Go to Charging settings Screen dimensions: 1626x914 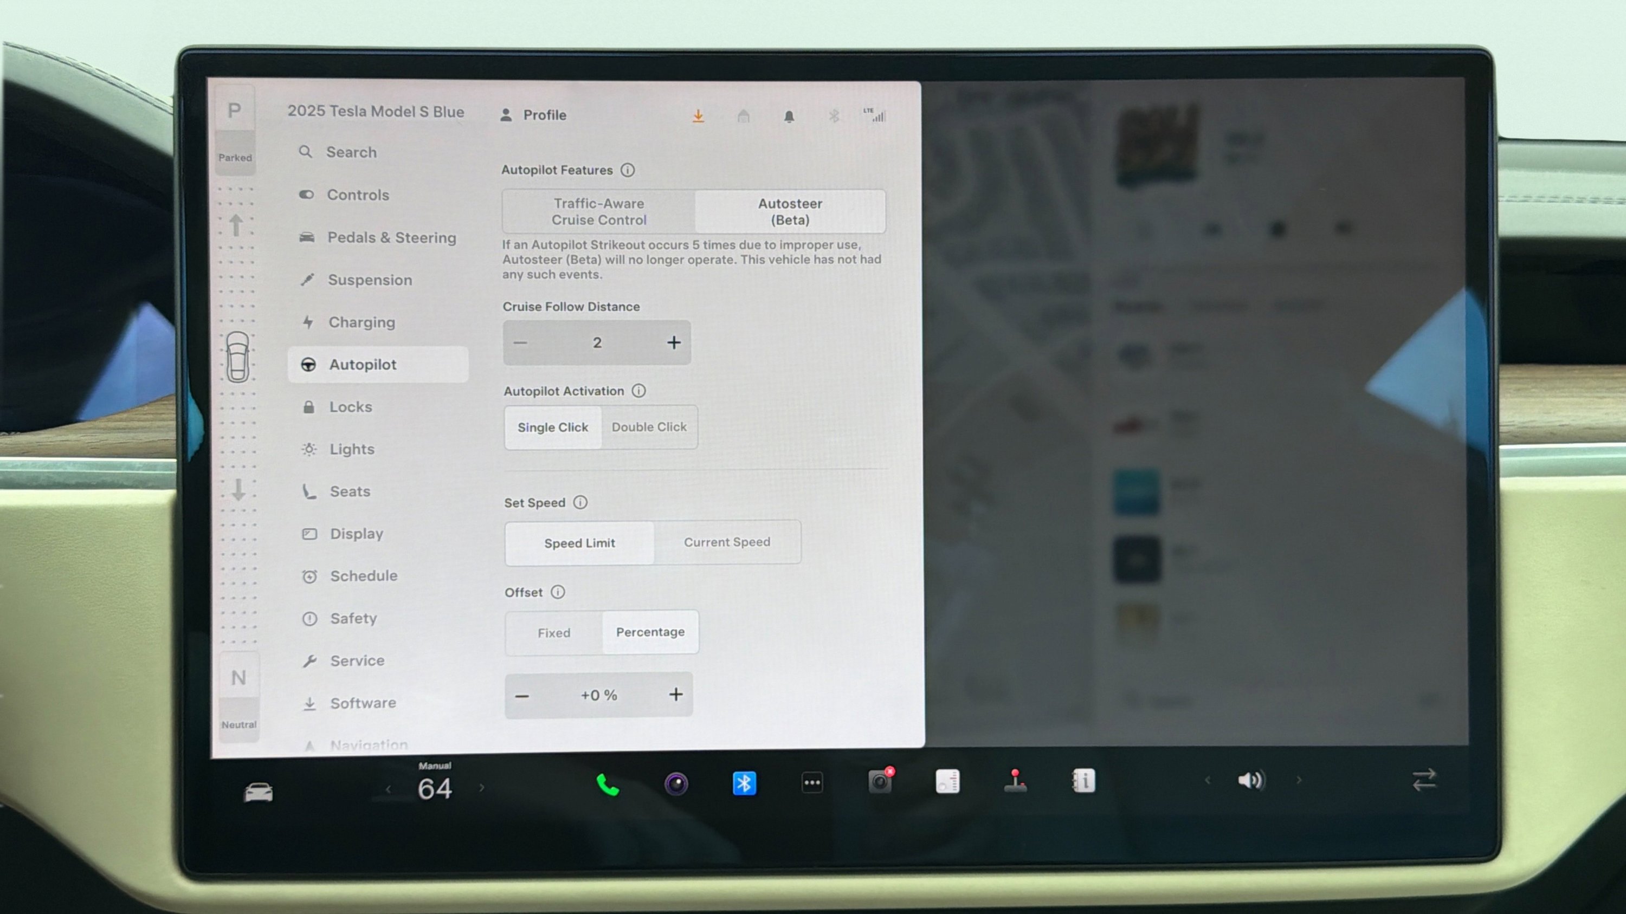point(362,322)
